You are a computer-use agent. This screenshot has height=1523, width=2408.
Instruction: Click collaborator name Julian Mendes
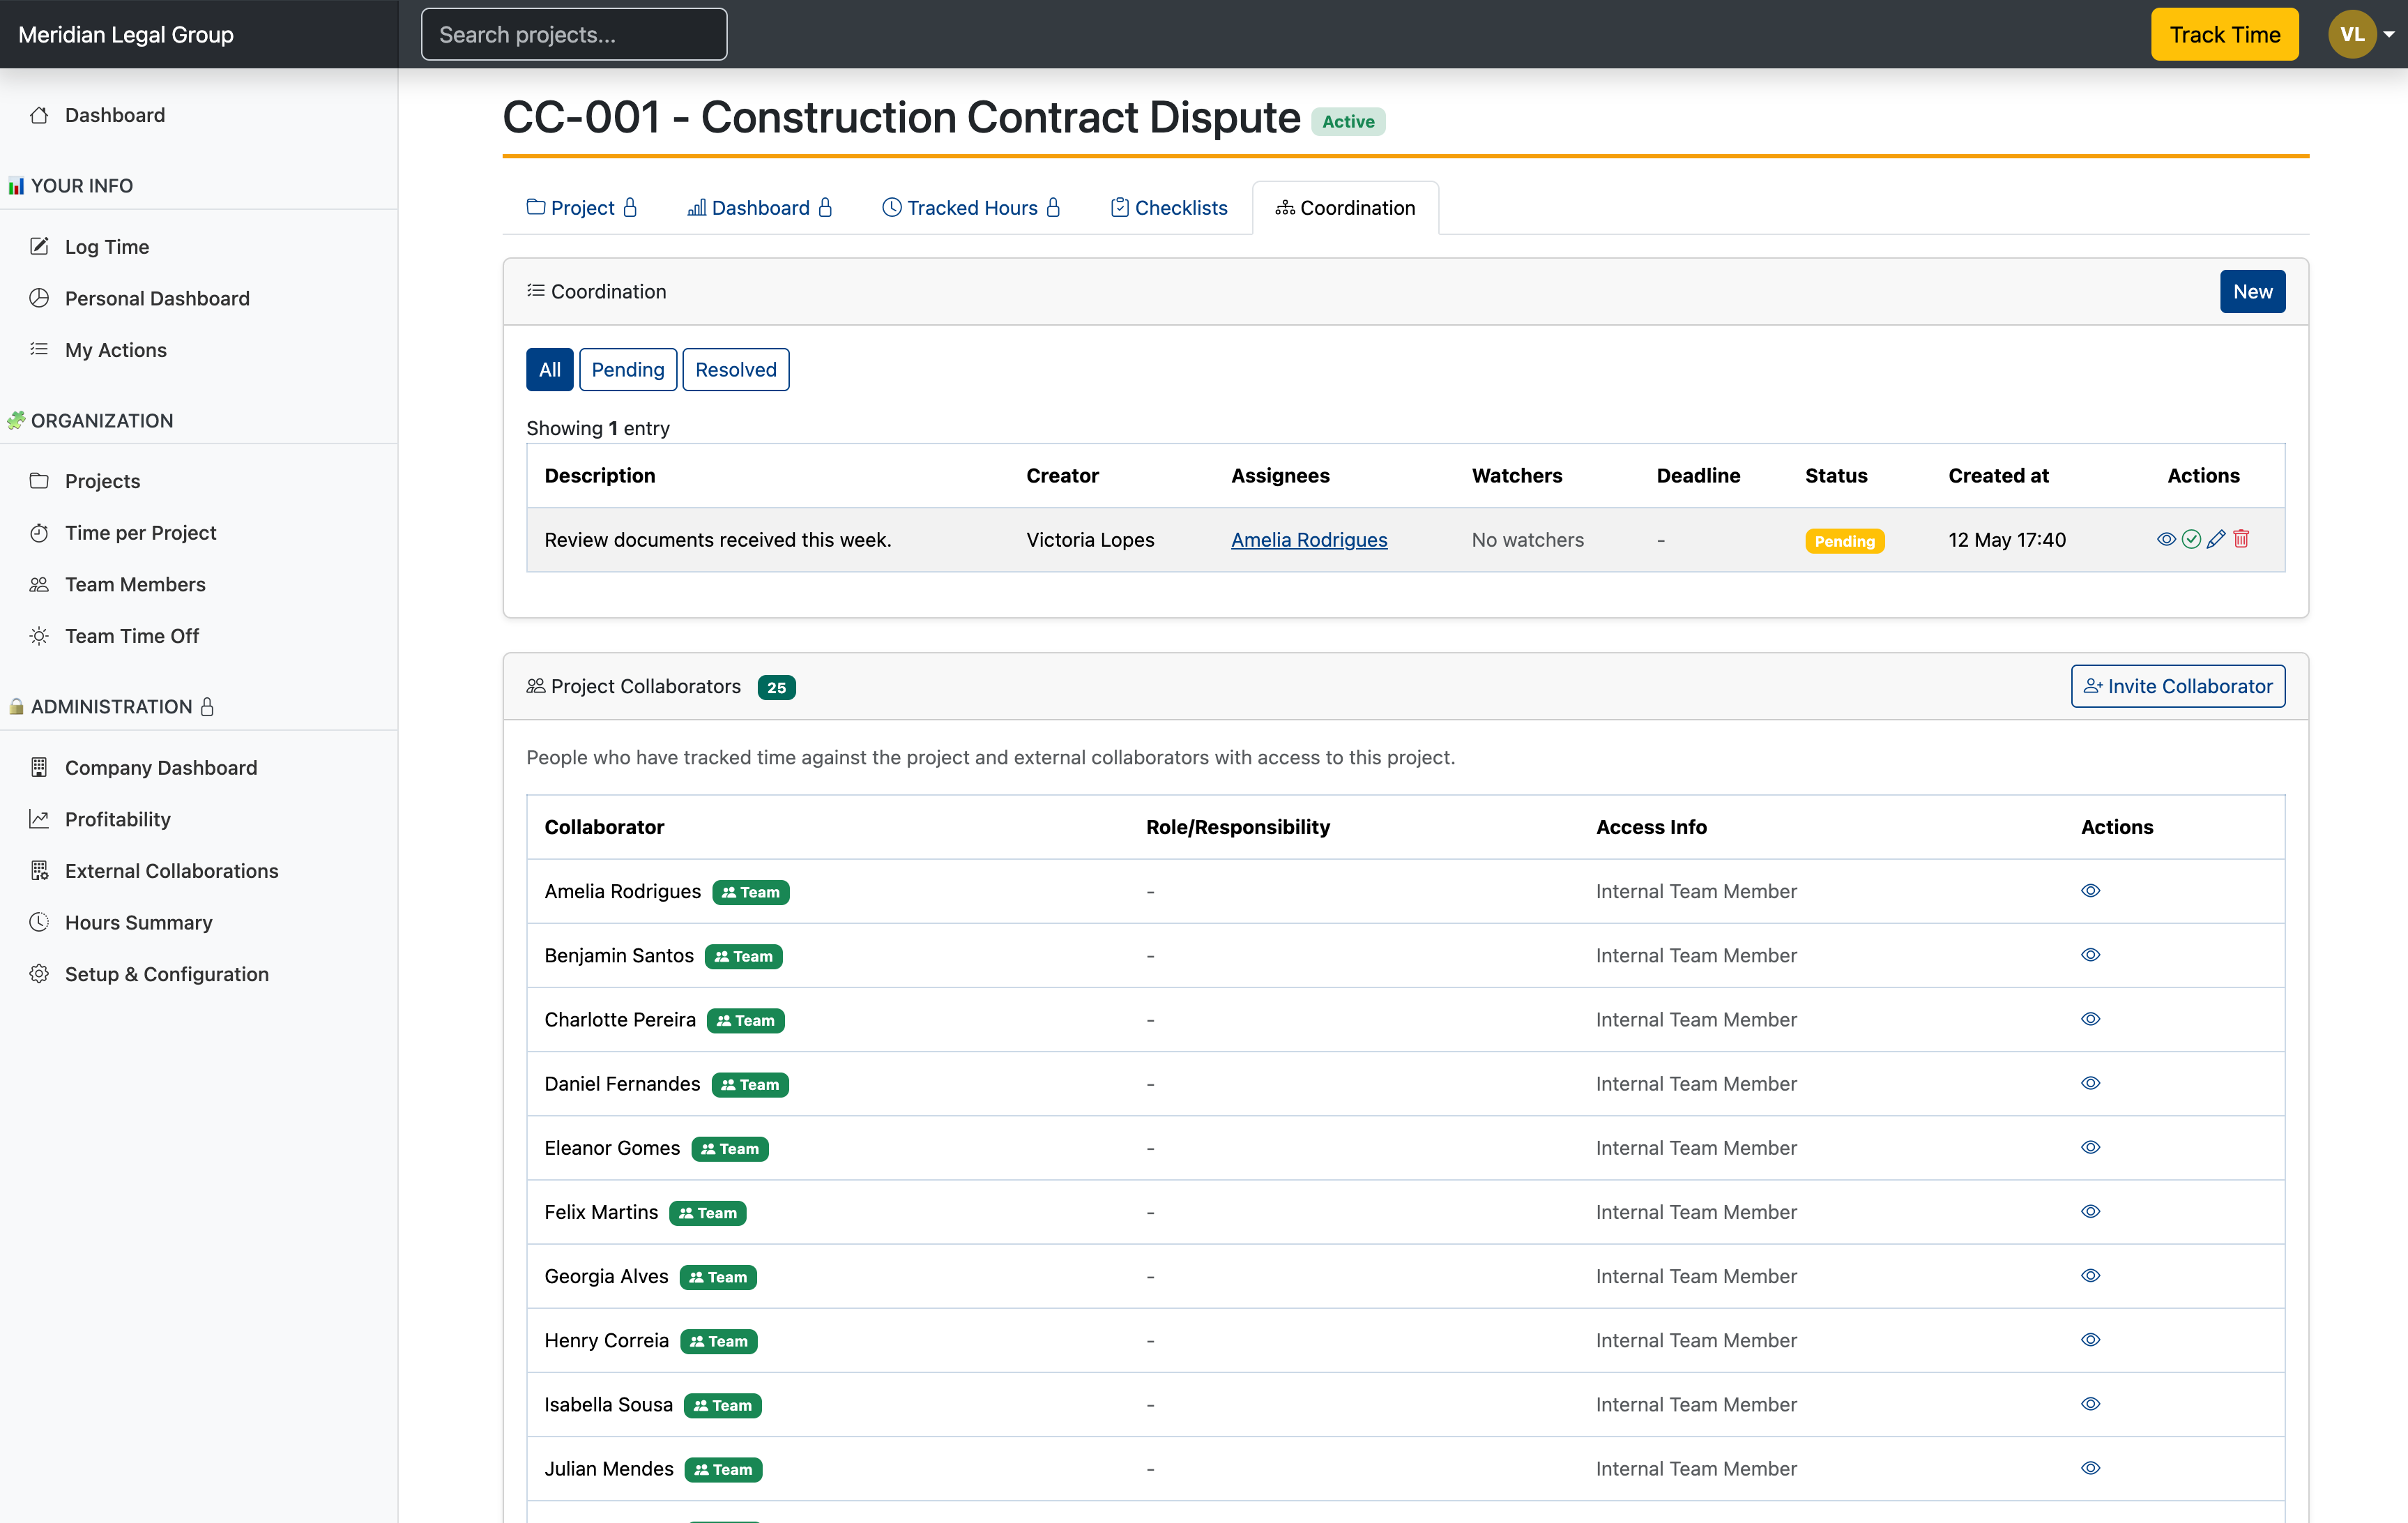coord(608,1468)
